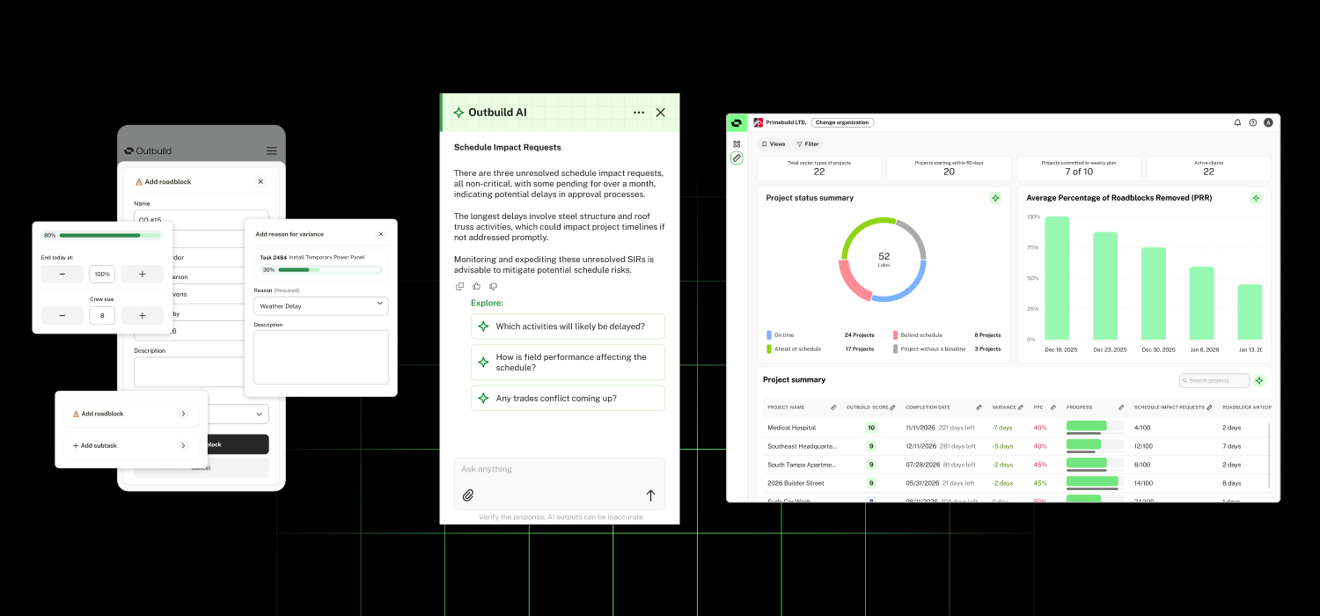Increase the End today at percentage

pos(143,274)
